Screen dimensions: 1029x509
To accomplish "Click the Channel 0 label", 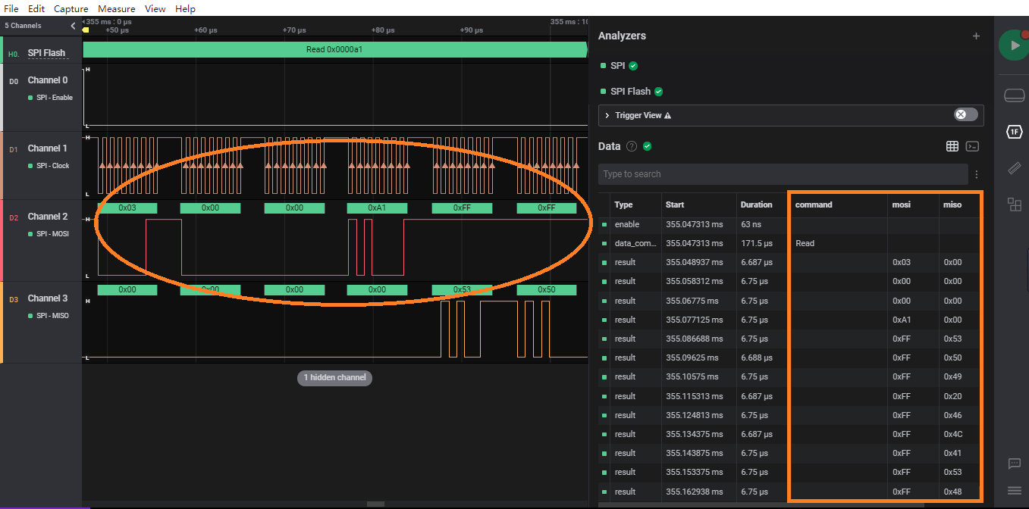I will 48,80.
